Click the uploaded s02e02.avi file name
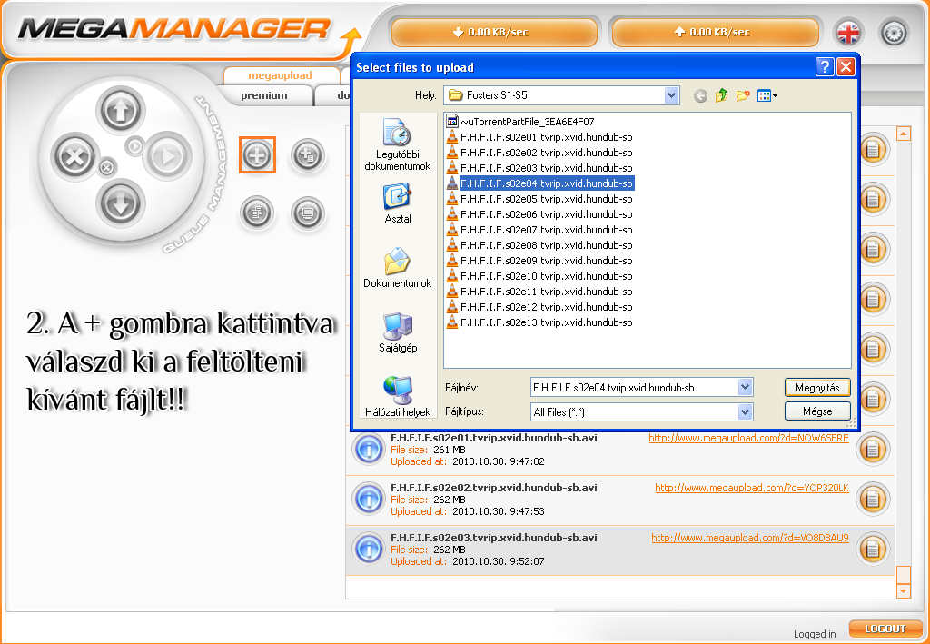Image resolution: width=930 pixels, height=644 pixels. coord(493,488)
